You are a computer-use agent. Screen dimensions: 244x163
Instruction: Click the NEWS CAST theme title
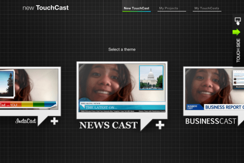tap(108, 125)
